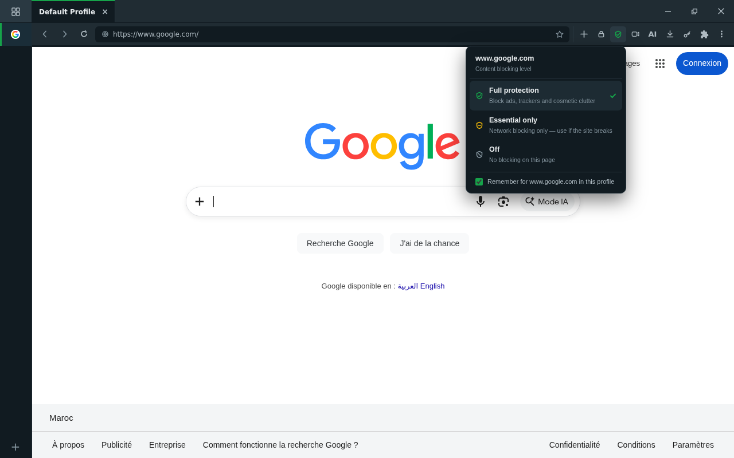Image resolution: width=734 pixels, height=458 pixels.
Task: Open the Google apps grid
Action: coord(660,64)
